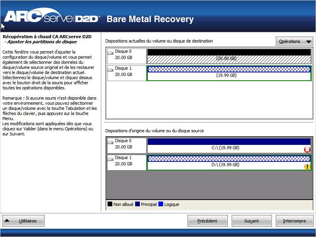This screenshot has width=316, height=237.
Task: Expand the Utilitaires menu
Action: pos(23,221)
